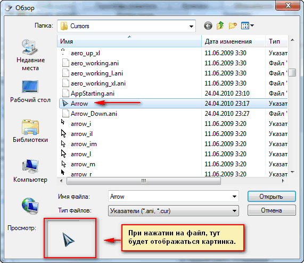Select the file name aero_up_xl
Image resolution: width=304 pixels, height=263 pixels.
[x=86, y=53]
